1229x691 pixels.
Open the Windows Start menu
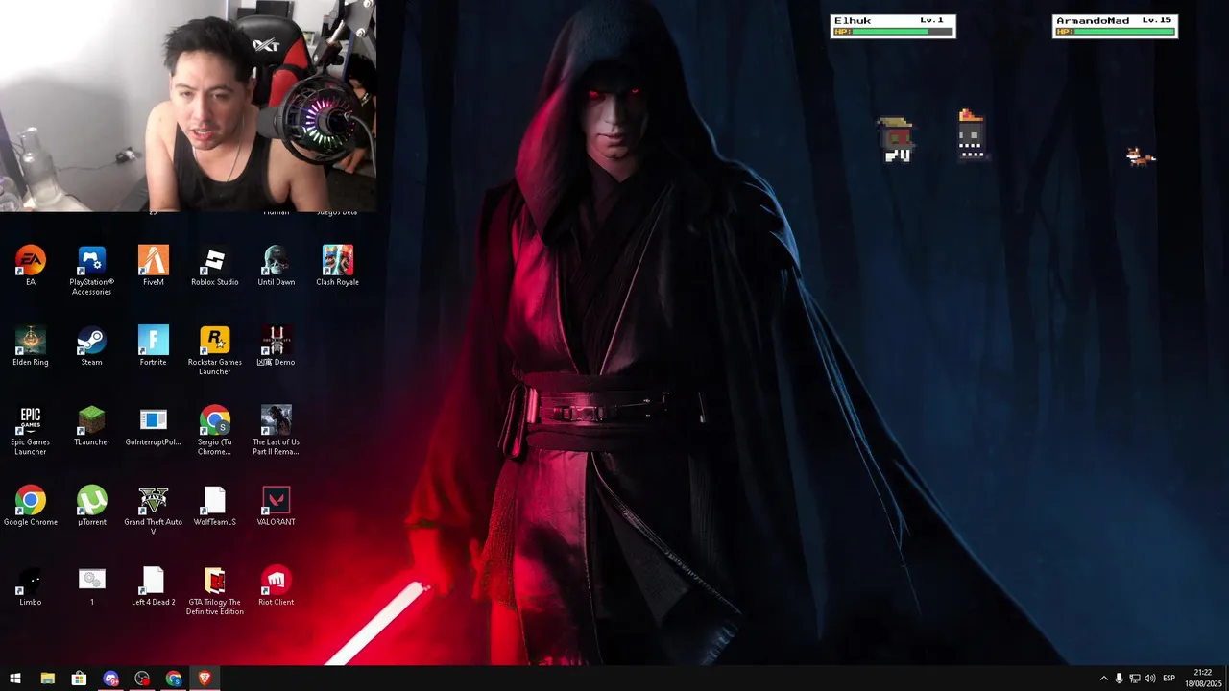click(x=15, y=679)
